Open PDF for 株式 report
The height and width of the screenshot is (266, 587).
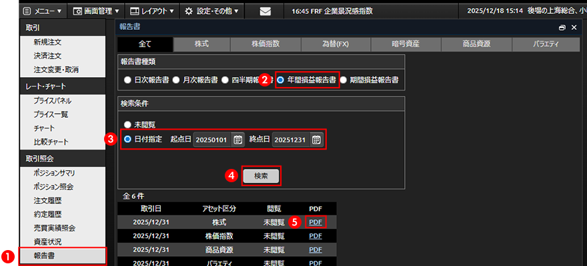316,222
